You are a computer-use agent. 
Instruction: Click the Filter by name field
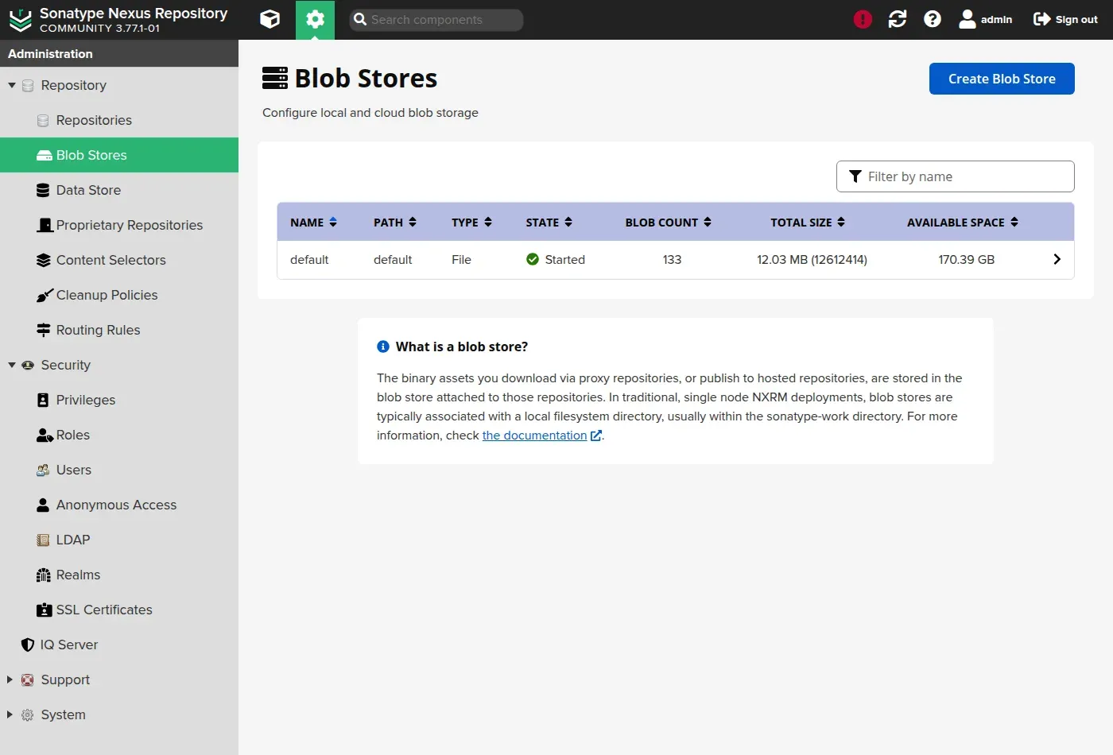pyautogui.click(x=955, y=176)
